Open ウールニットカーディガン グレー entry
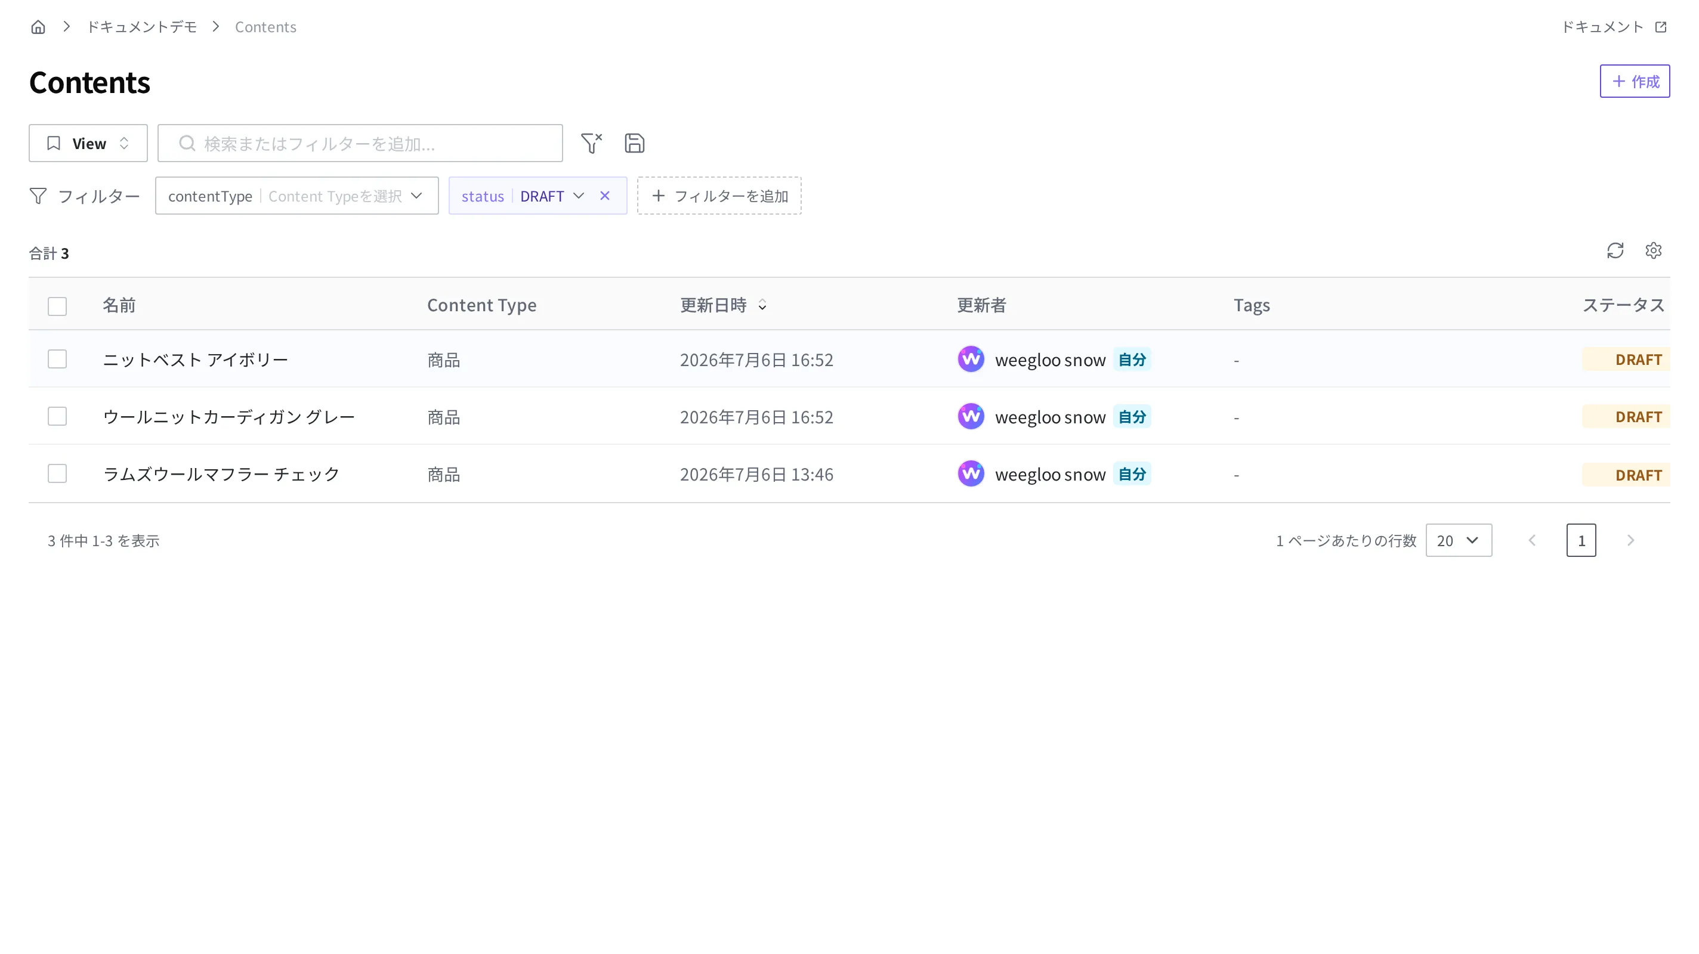The image size is (1699, 954). pos(229,417)
